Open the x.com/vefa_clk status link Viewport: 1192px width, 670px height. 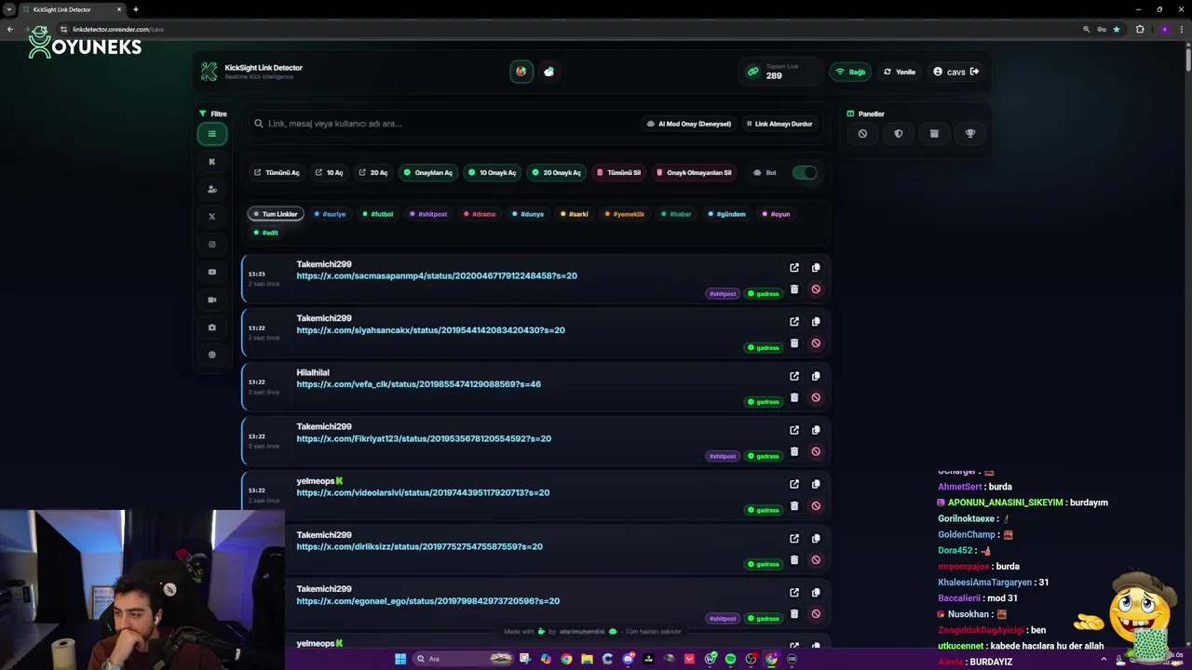click(x=418, y=384)
